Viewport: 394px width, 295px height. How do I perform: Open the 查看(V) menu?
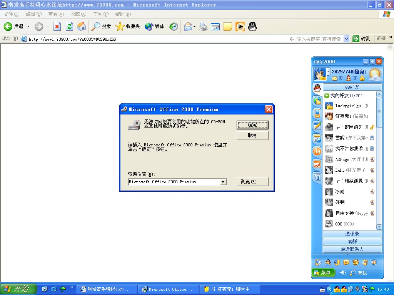click(x=56, y=14)
